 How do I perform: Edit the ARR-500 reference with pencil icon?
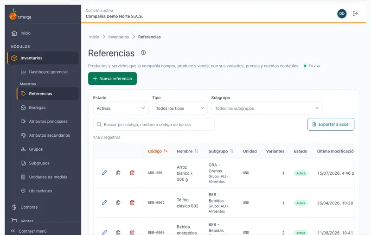point(104,173)
